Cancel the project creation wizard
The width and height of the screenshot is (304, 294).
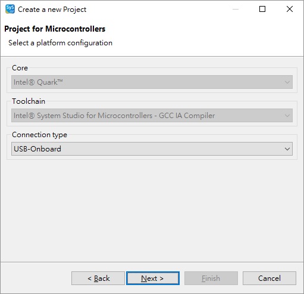(x=269, y=278)
